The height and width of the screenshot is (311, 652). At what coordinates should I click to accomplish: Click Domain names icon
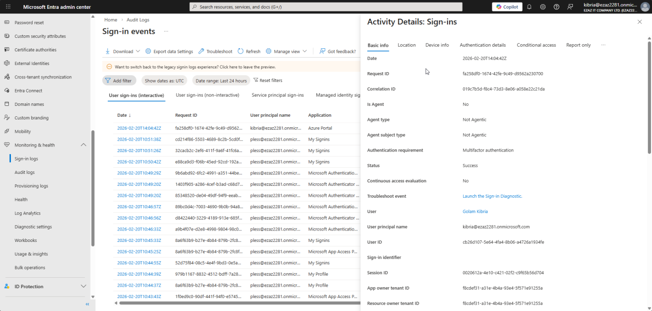[7, 104]
